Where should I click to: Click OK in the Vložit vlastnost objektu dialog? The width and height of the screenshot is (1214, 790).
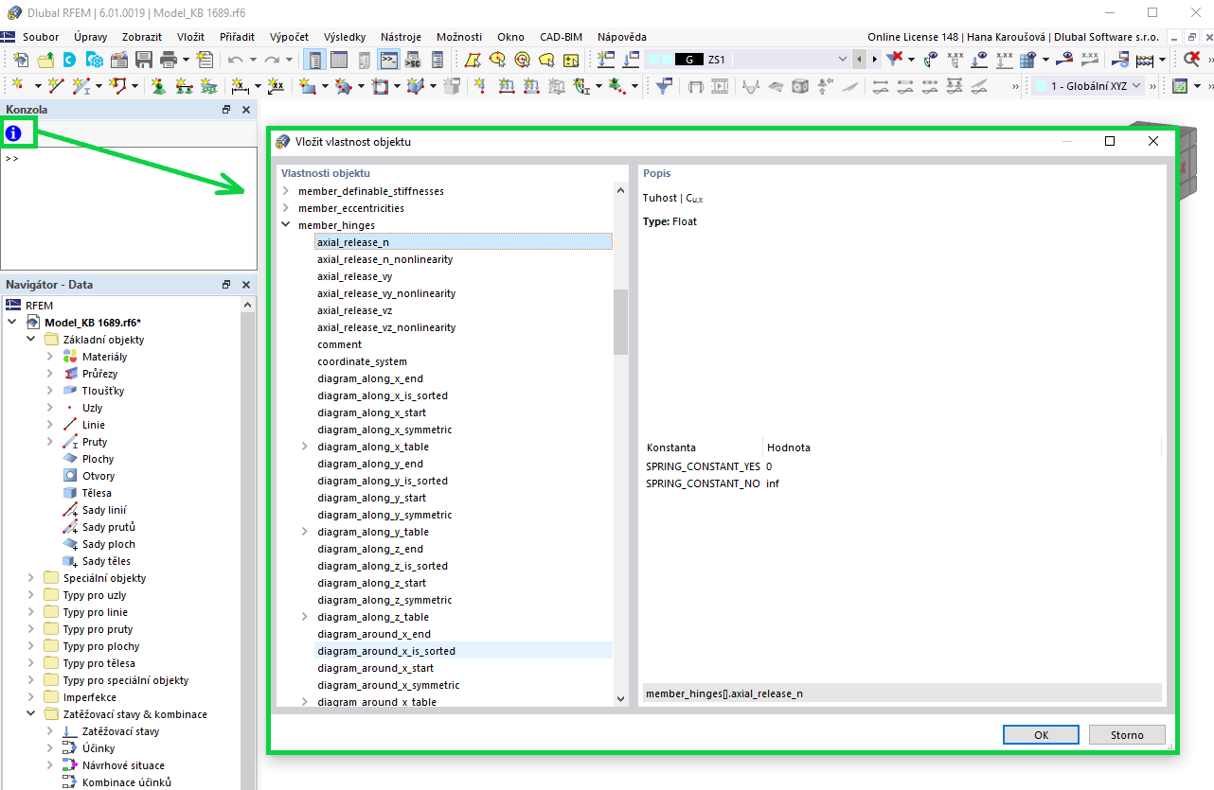coord(1041,735)
